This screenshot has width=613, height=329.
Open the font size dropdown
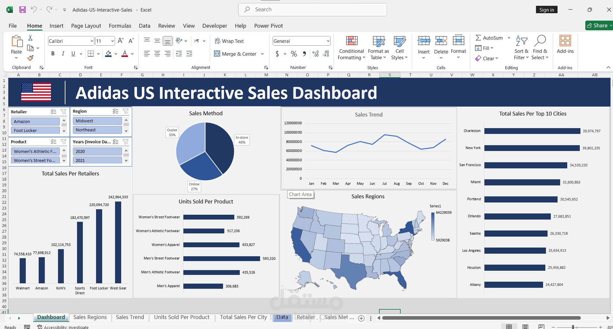click(x=112, y=41)
